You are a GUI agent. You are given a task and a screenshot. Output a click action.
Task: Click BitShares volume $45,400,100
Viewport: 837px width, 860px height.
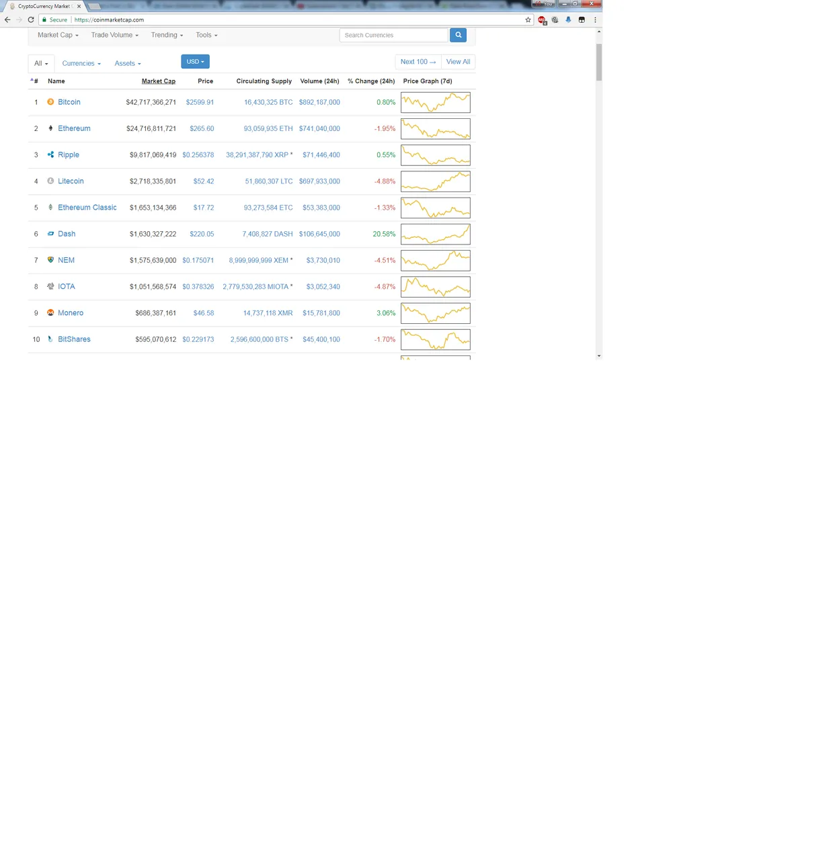(x=321, y=339)
